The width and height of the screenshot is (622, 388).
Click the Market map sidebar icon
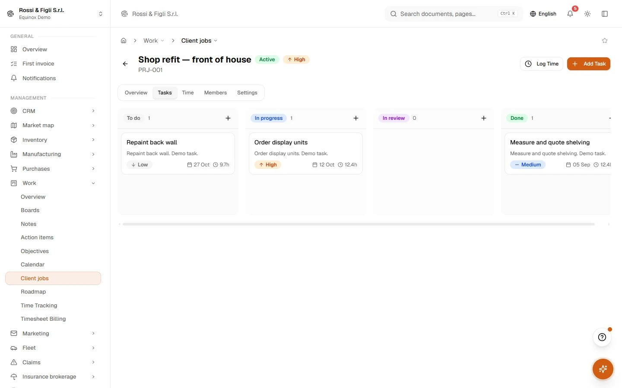tap(14, 125)
